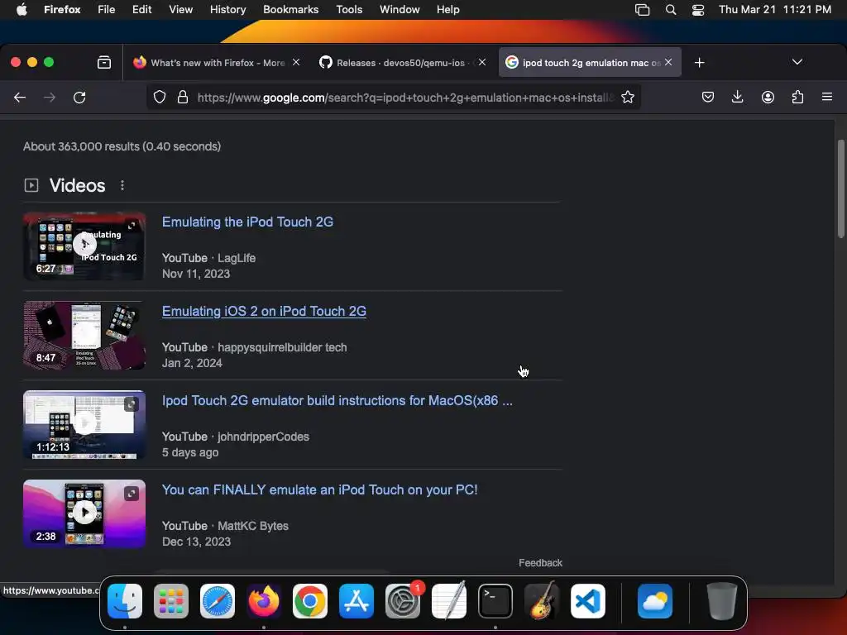This screenshot has width=847, height=635.
Task: Open System Settings from the dock
Action: (x=403, y=601)
